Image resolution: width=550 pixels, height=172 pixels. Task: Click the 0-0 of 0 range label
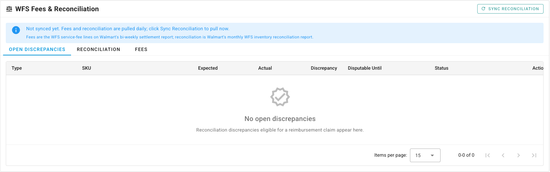click(x=466, y=155)
